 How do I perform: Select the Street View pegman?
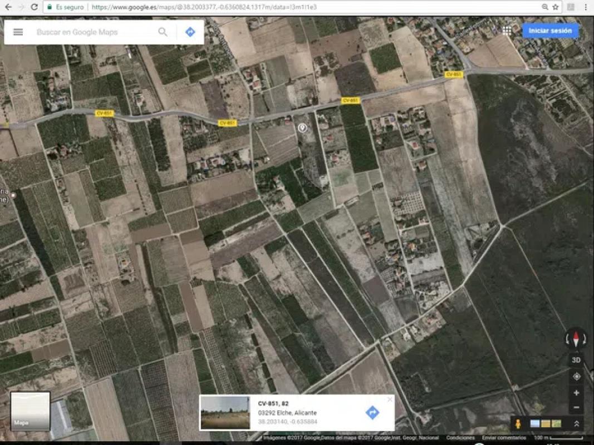point(518,424)
